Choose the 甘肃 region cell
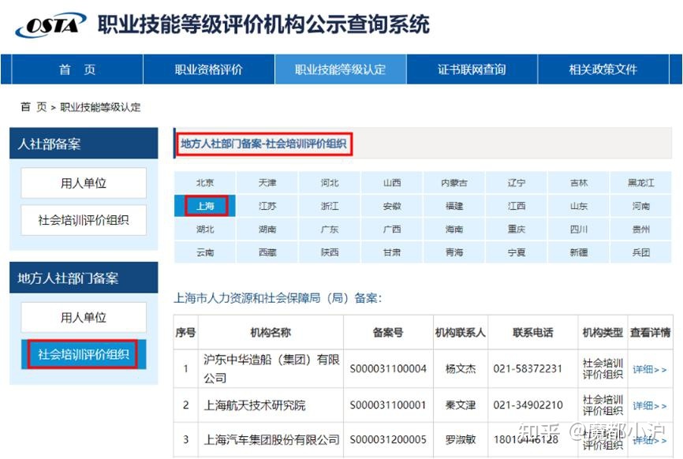Viewport: 683px width, 459px height. tap(392, 252)
